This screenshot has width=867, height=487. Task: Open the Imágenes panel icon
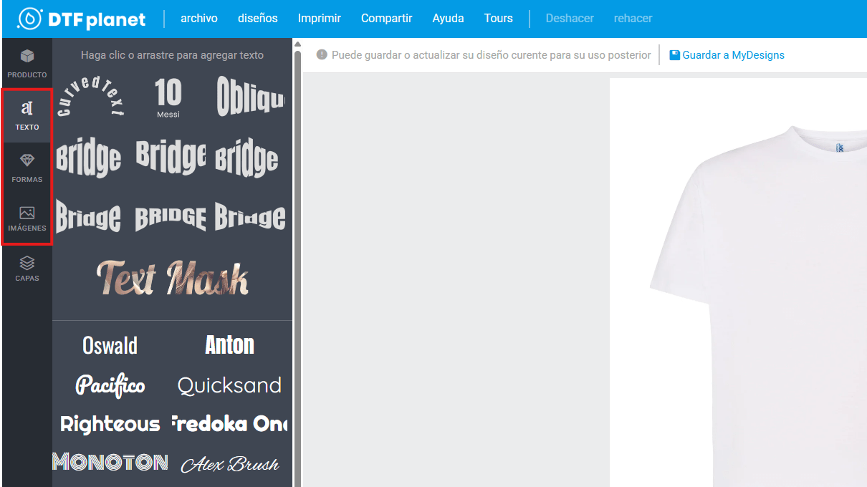coord(27,213)
